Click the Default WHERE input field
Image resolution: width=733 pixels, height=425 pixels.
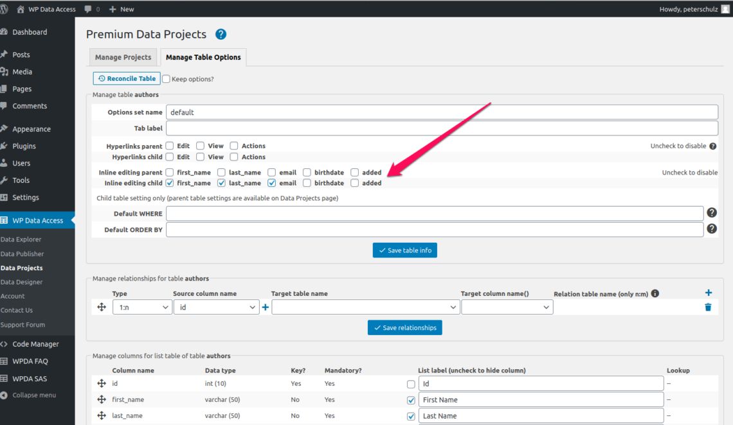coord(435,213)
